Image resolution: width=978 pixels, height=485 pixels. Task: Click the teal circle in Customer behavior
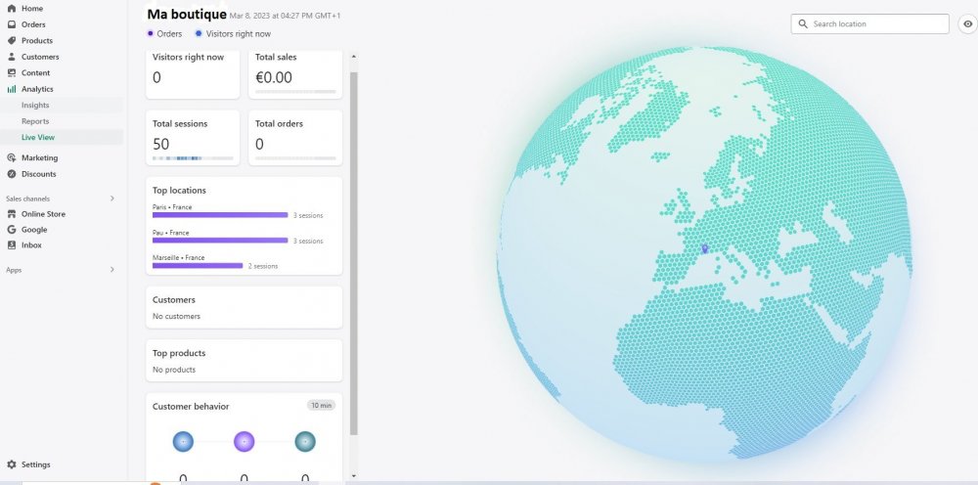pos(305,441)
